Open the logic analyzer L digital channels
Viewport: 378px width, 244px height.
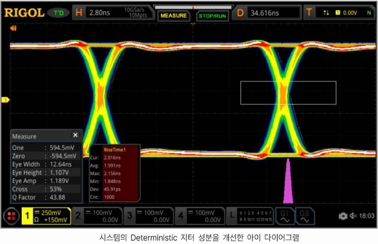click(x=251, y=216)
